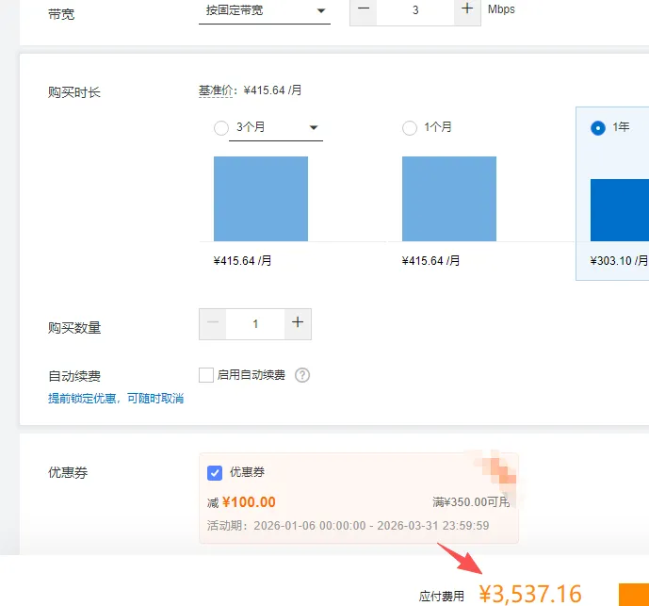Expand the 3个月 months dropdown arrow
Image resolution: width=649 pixels, height=606 pixels.
314,127
